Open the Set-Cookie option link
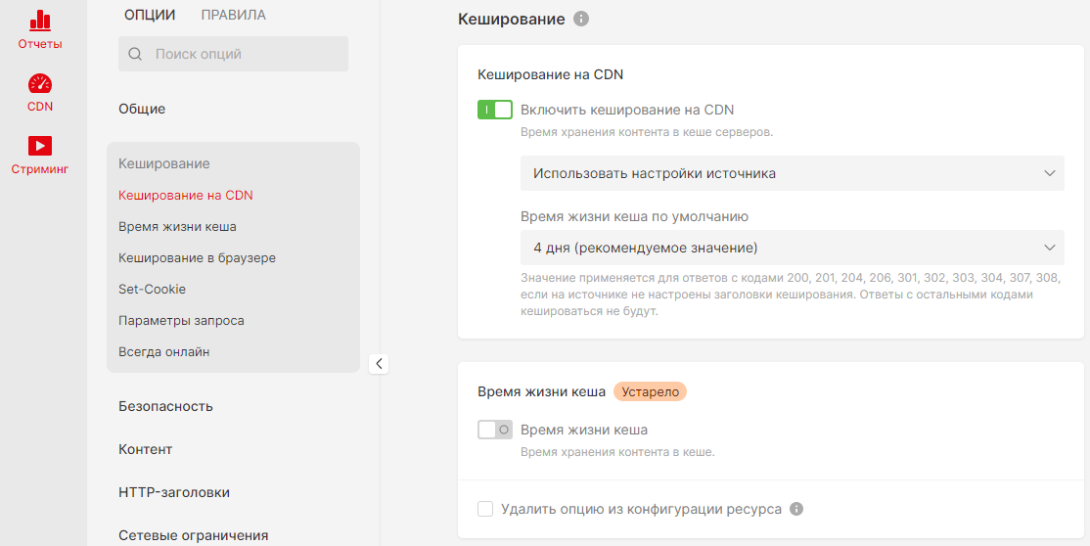This screenshot has width=1090, height=546. point(152,290)
